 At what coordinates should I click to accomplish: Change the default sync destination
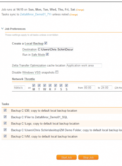pyautogui.click(x=73, y=15)
